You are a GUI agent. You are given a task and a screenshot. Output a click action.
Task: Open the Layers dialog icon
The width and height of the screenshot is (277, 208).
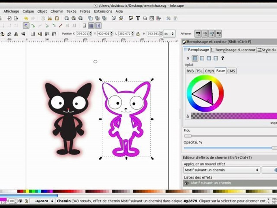145,18
